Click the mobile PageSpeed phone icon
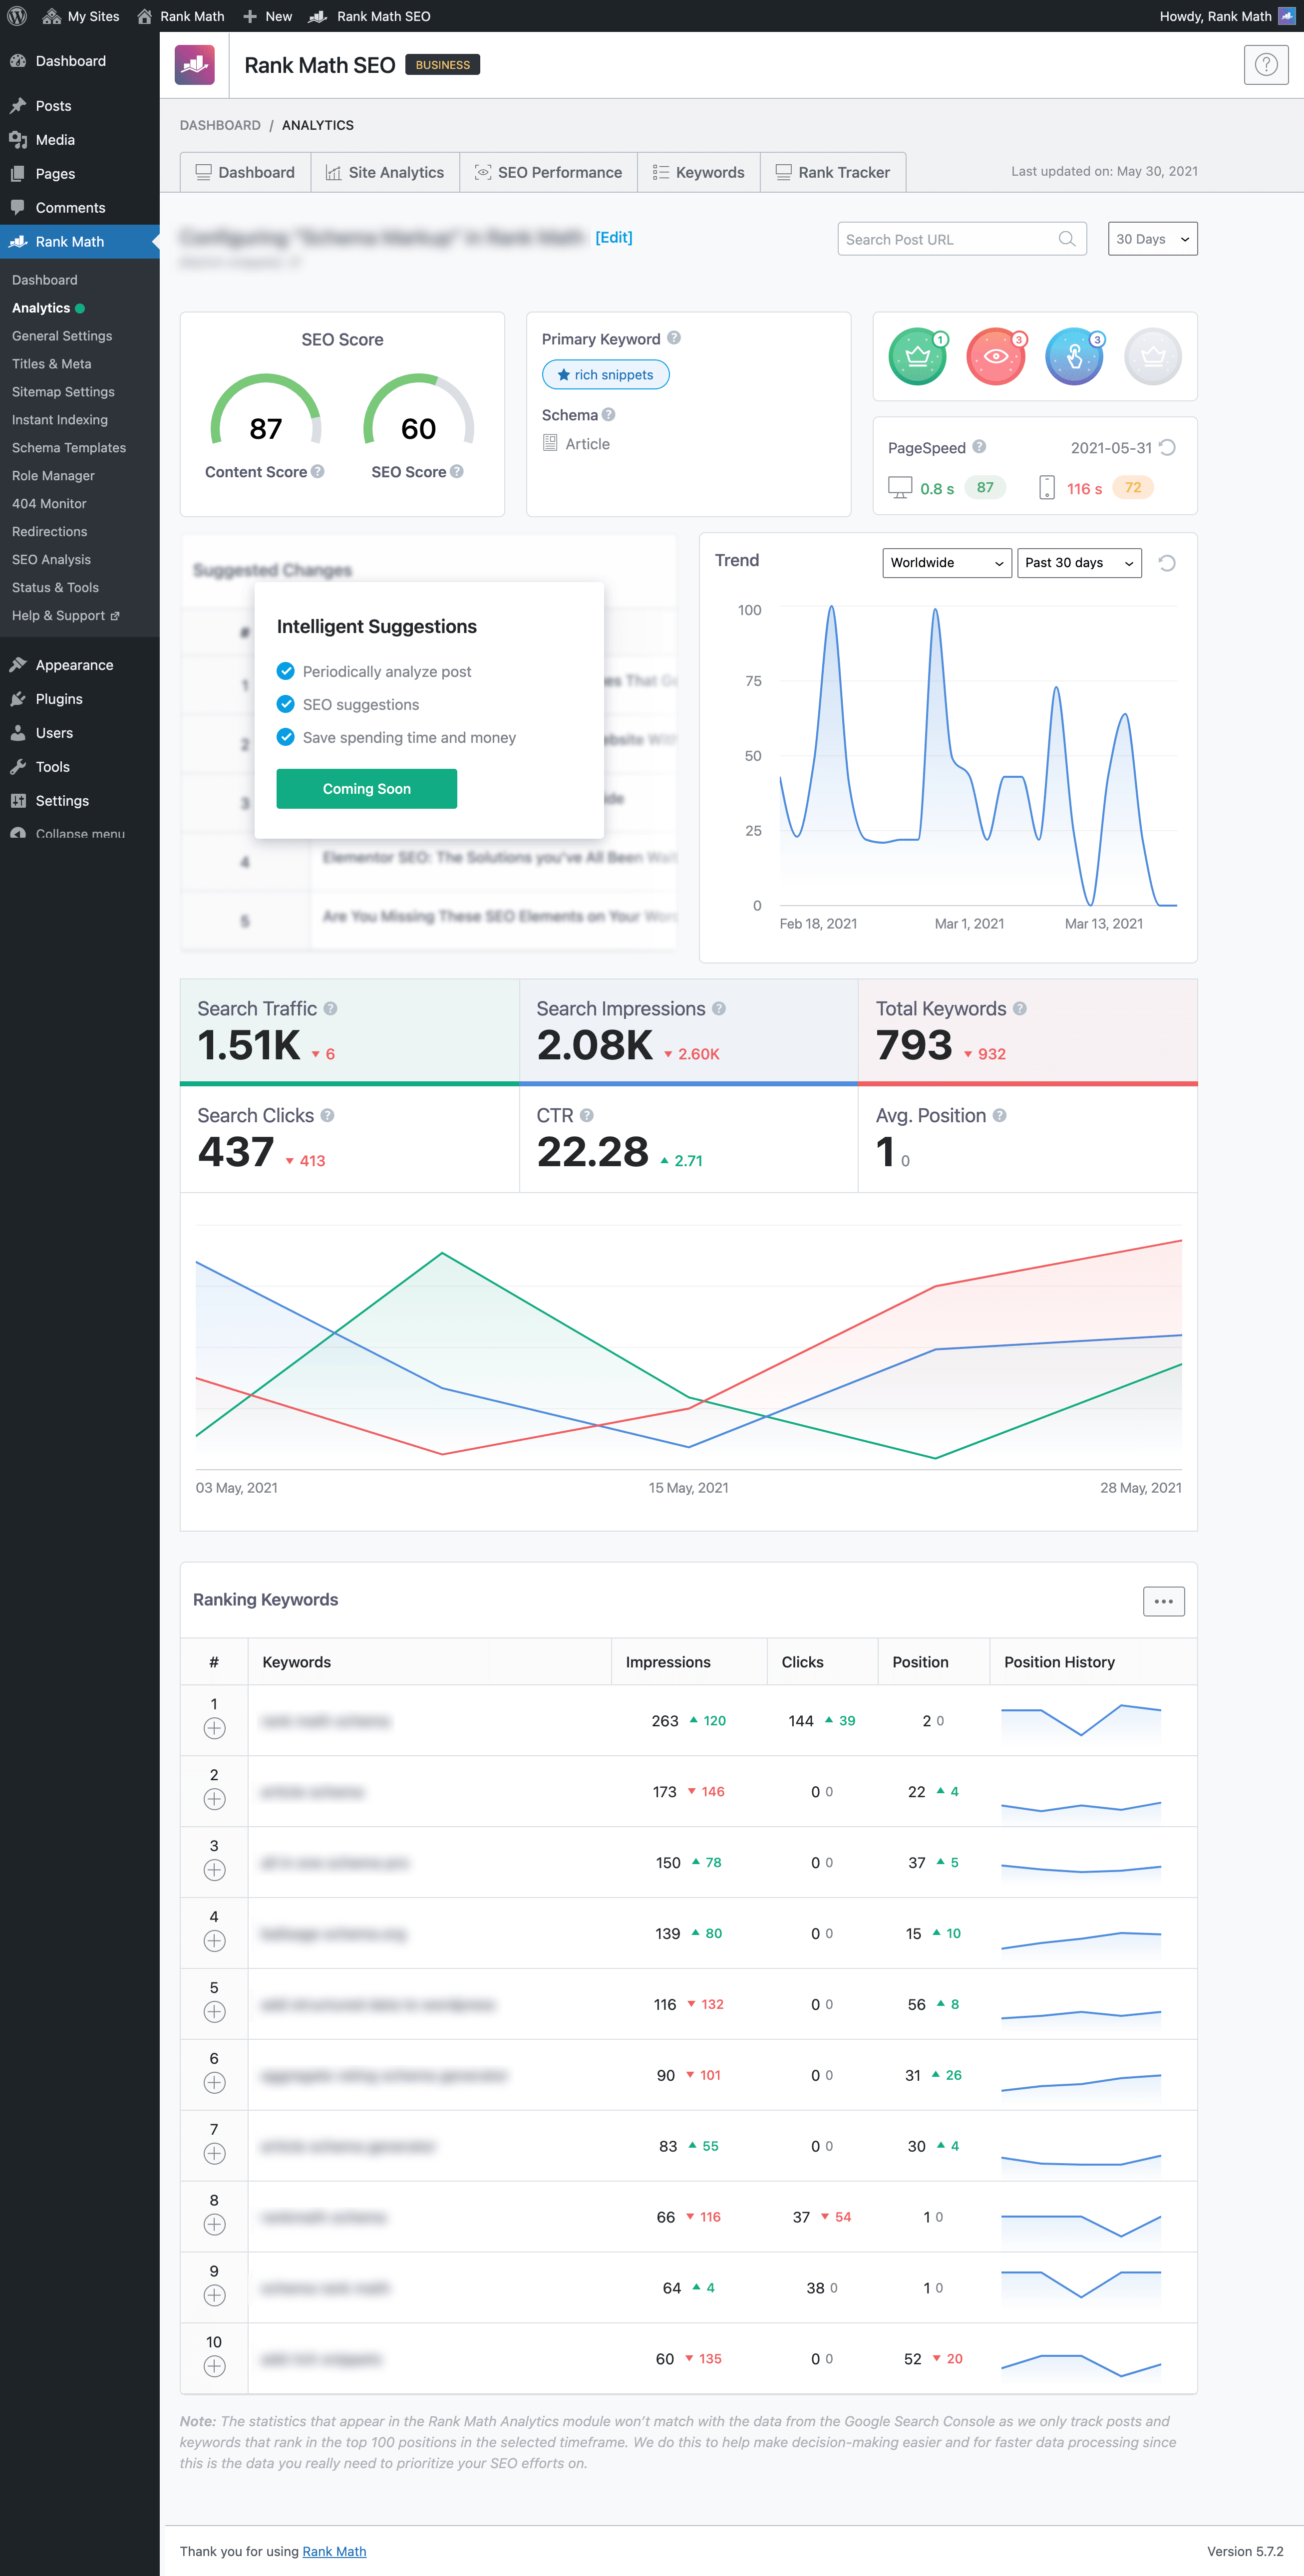1304x2576 pixels. (1047, 487)
